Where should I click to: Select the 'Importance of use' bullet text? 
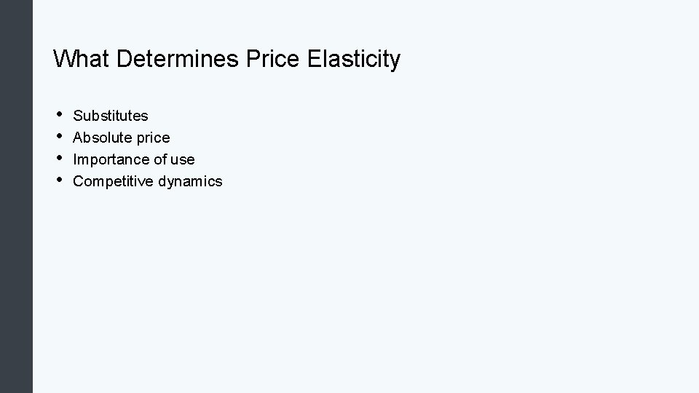[x=134, y=159]
